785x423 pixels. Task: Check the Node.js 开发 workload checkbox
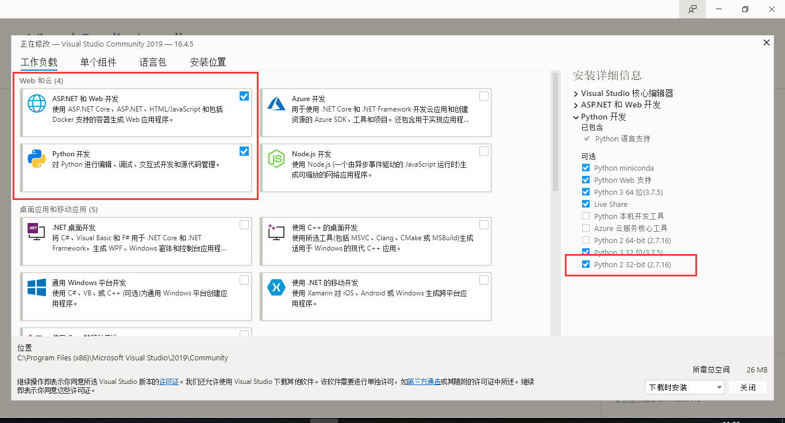pos(484,151)
